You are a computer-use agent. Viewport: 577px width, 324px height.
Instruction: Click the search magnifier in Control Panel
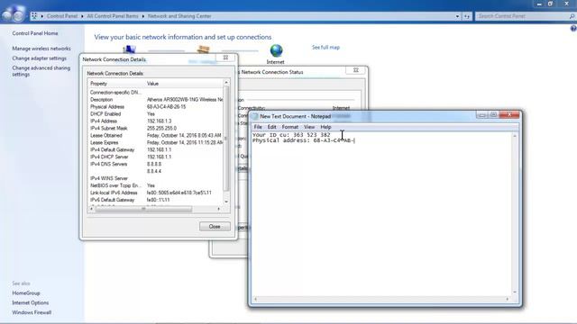click(572, 16)
